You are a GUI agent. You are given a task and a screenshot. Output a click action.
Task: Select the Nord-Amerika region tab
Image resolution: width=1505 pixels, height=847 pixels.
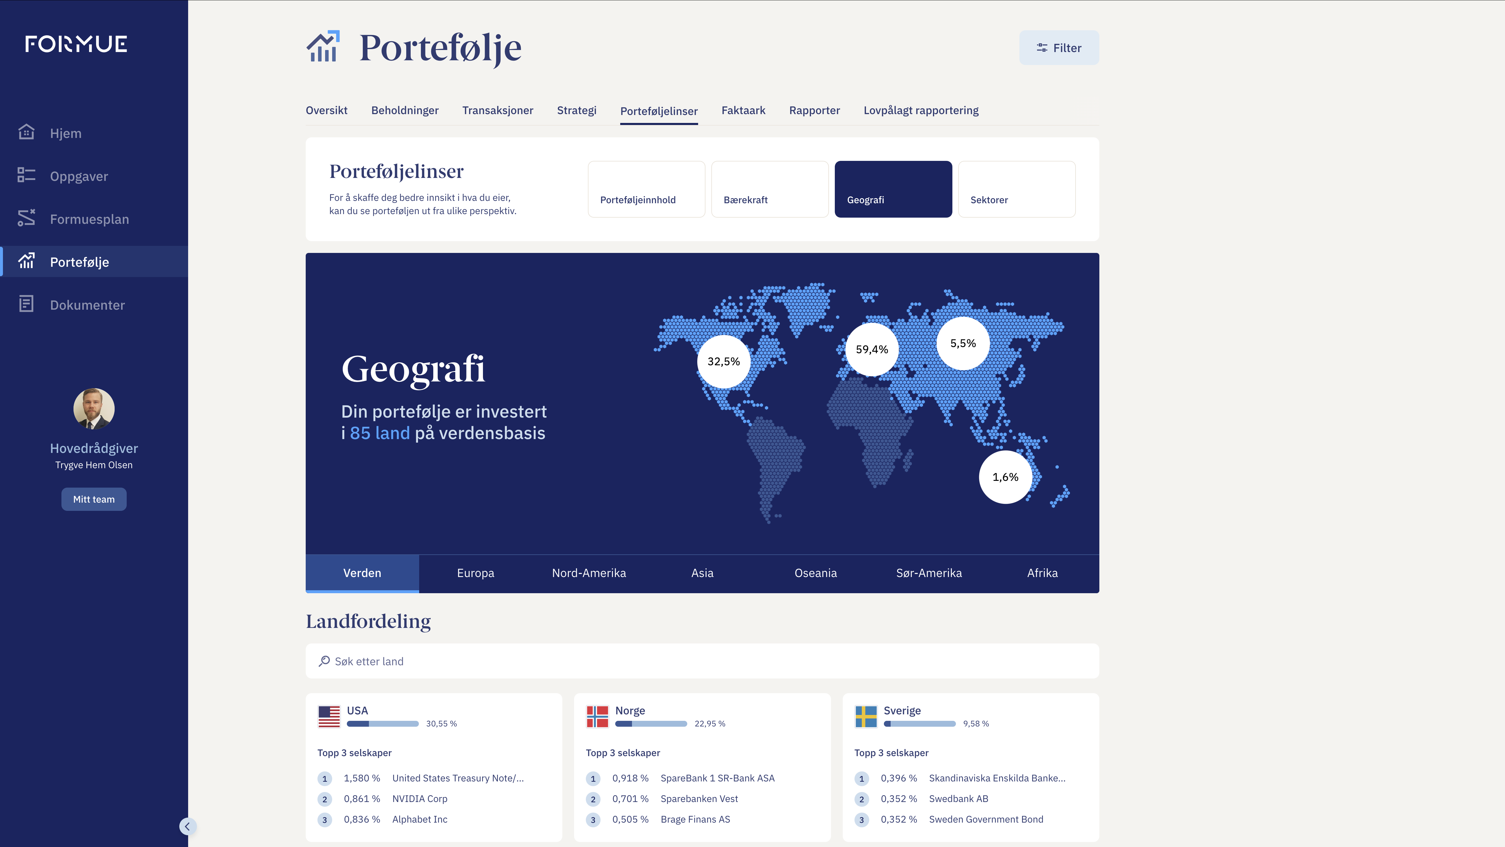[589, 573]
